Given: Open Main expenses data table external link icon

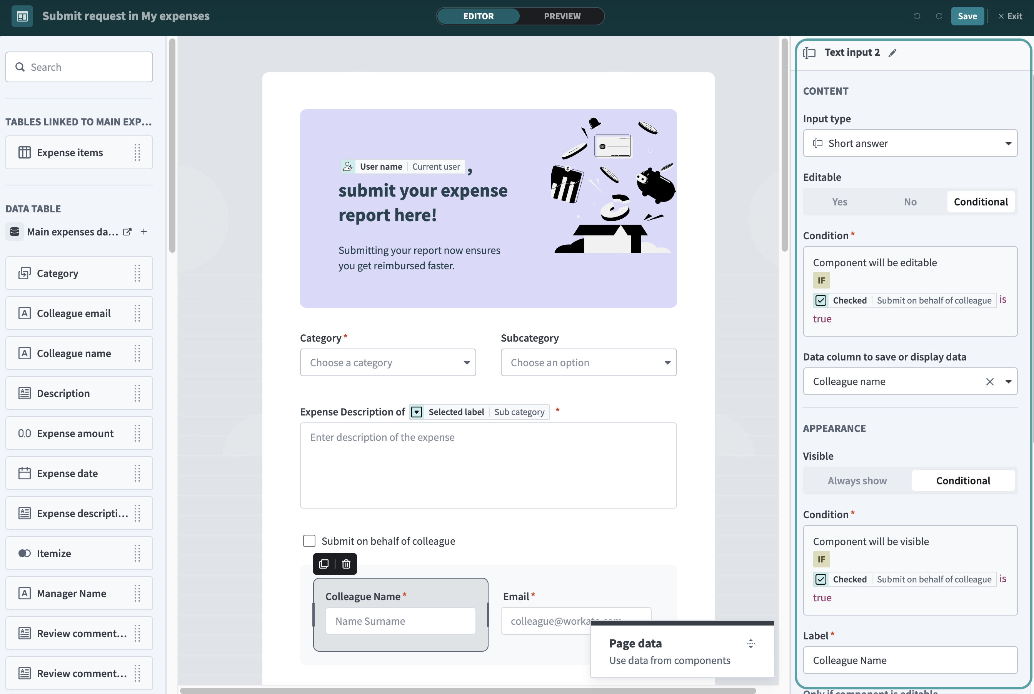Looking at the screenshot, I should [x=127, y=232].
